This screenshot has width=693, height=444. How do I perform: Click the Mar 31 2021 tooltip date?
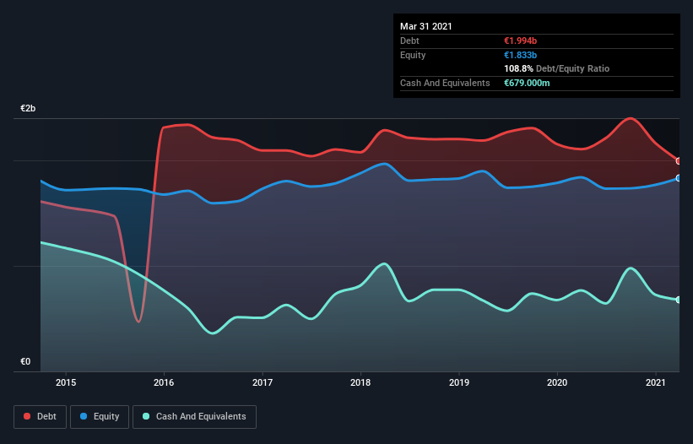pyautogui.click(x=426, y=26)
